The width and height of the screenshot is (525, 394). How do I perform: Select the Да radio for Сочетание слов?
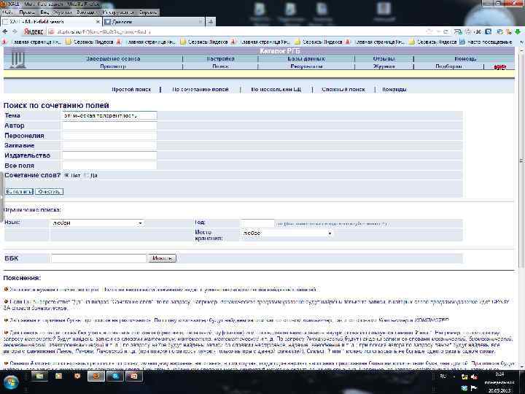pos(86,175)
